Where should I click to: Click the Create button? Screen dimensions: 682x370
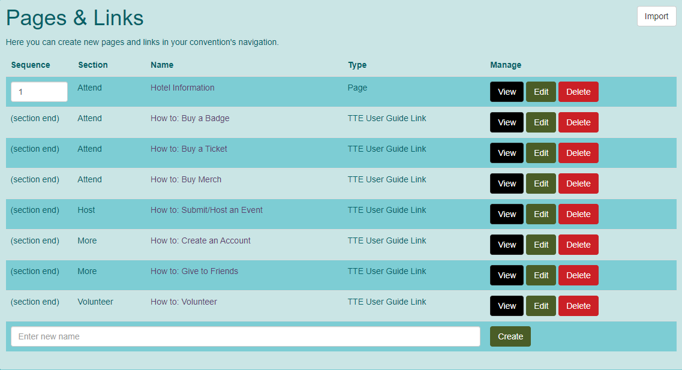pyautogui.click(x=510, y=336)
